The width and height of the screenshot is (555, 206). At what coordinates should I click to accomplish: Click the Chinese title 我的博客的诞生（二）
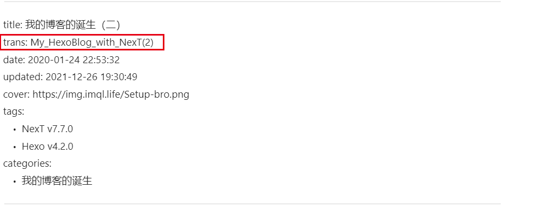pyautogui.click(x=73, y=25)
